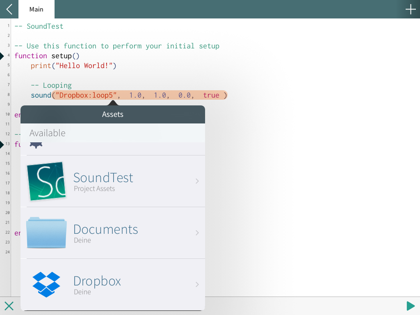The height and width of the screenshot is (315, 420).
Task: Click the '-- Looping' comment
Action: pyautogui.click(x=51, y=85)
